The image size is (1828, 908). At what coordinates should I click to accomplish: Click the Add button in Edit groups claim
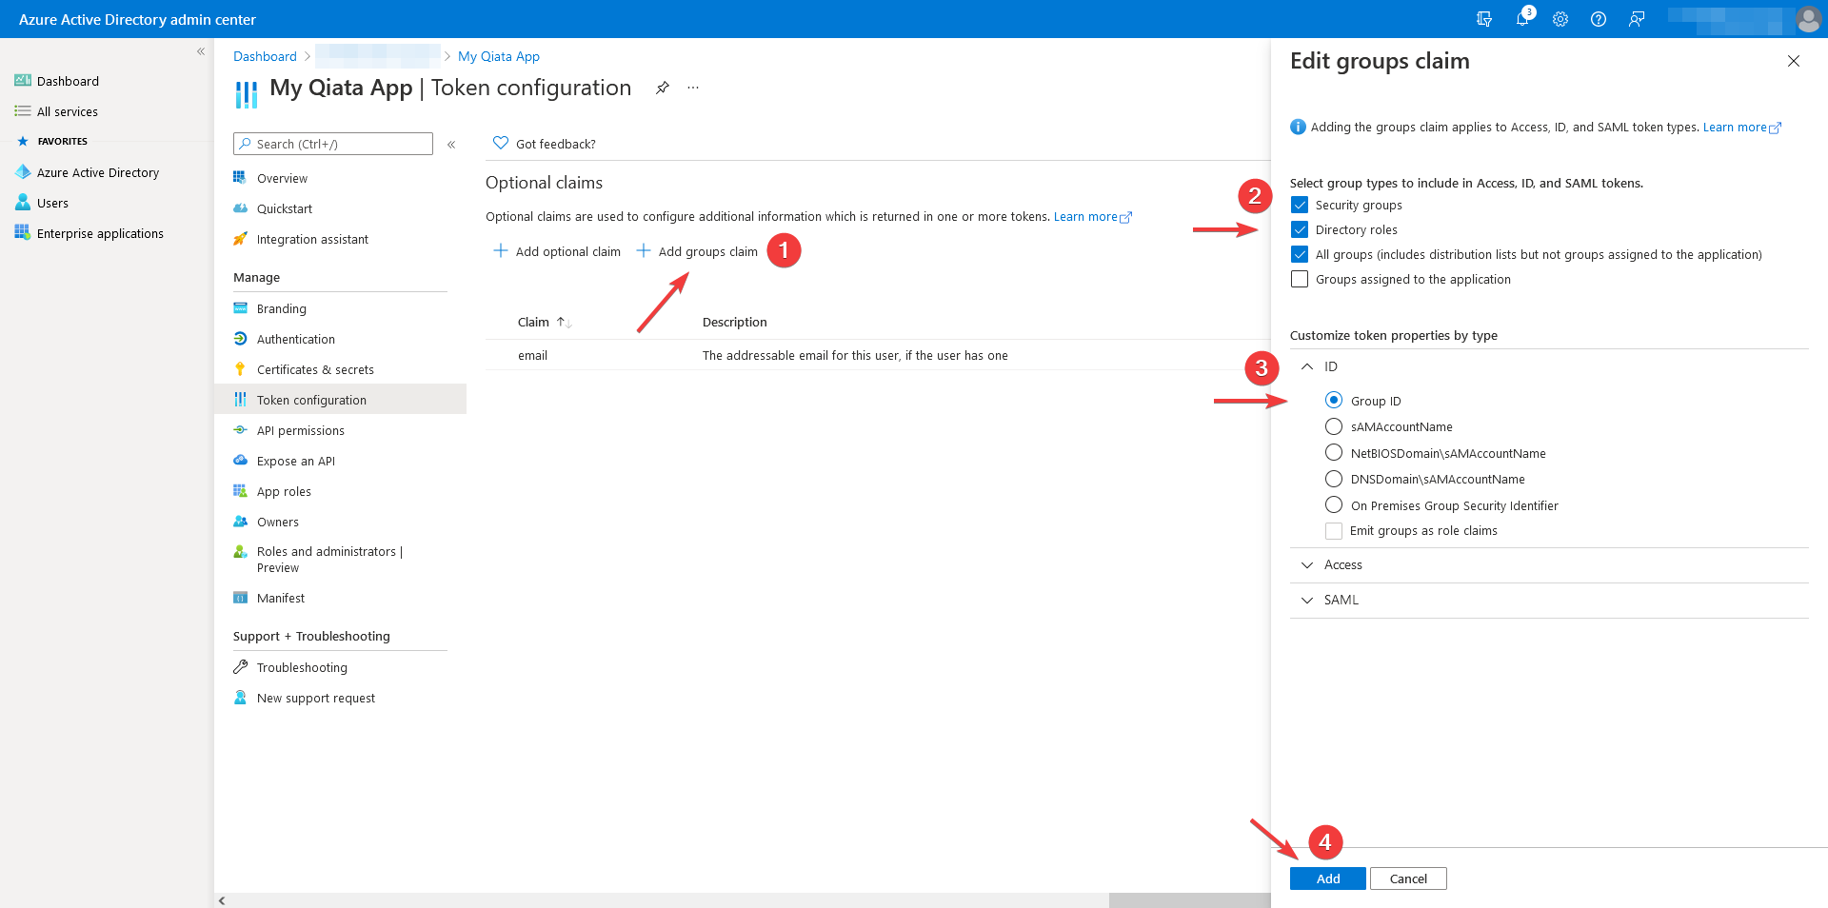[1327, 878]
